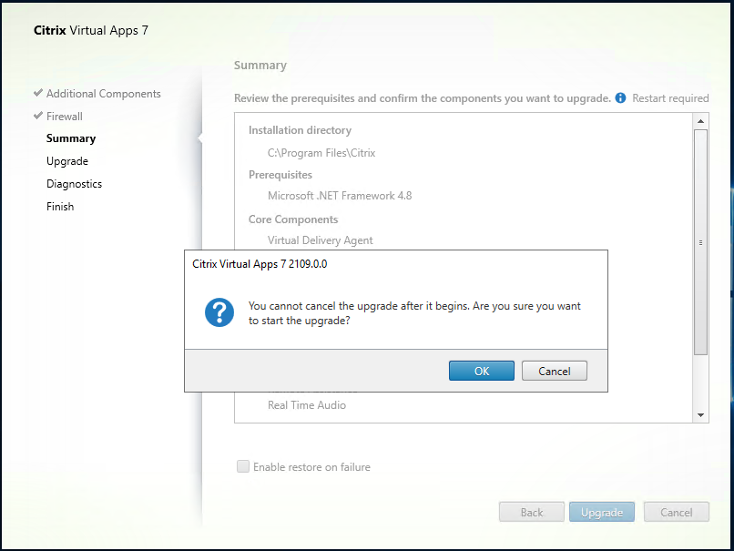
Task: Click the checkmark beside Additional Components
Action: click(38, 93)
